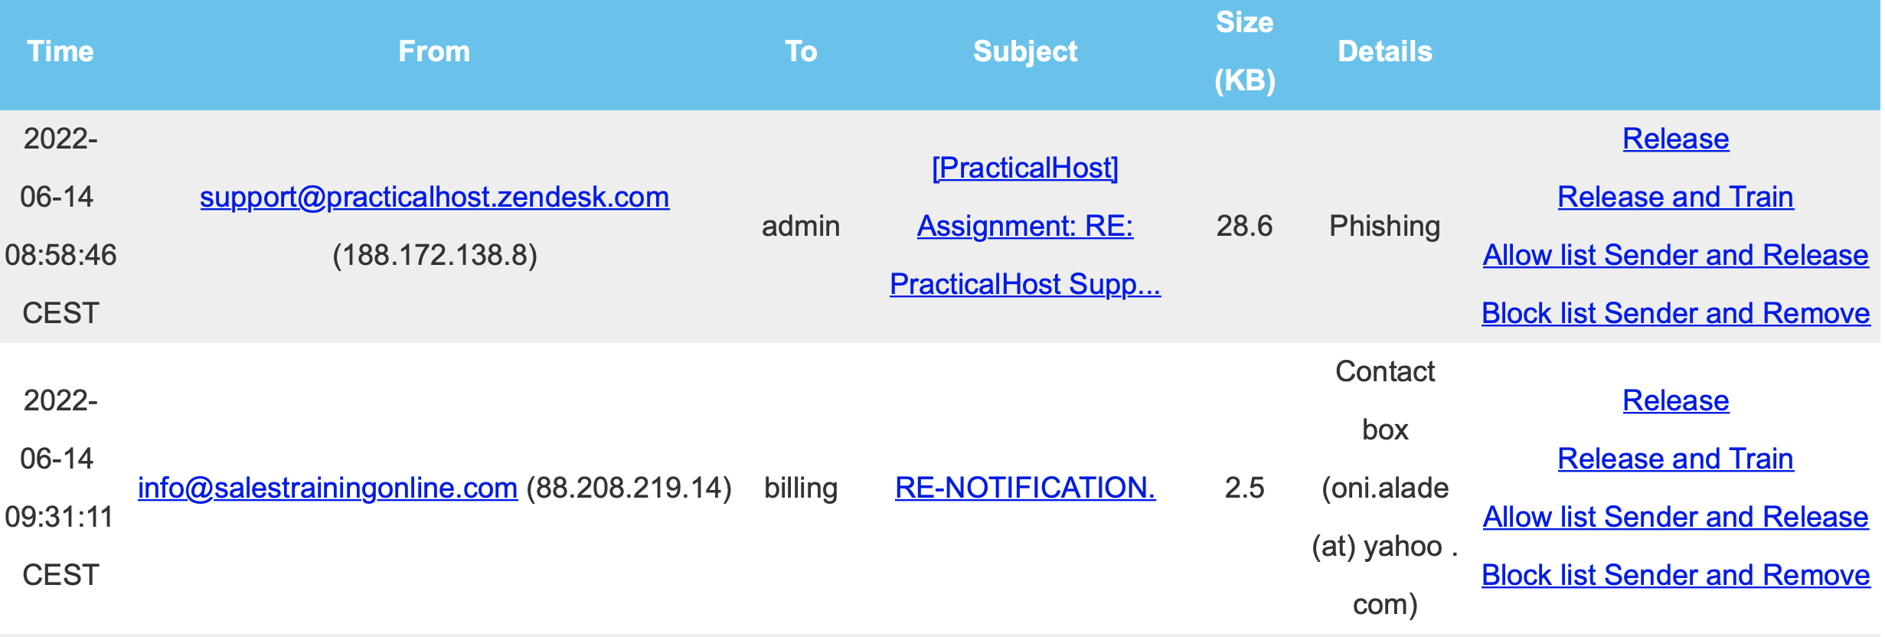Image resolution: width=1885 pixels, height=637 pixels.
Task: Allow list Sender and Release for the Phishing email
Action: point(1676,256)
